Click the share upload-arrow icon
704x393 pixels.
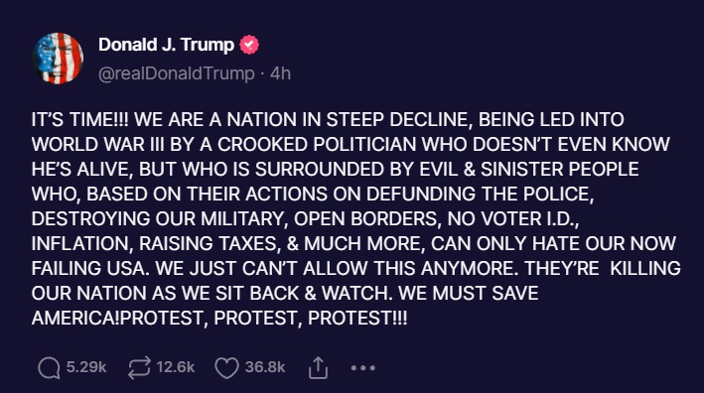coord(318,368)
